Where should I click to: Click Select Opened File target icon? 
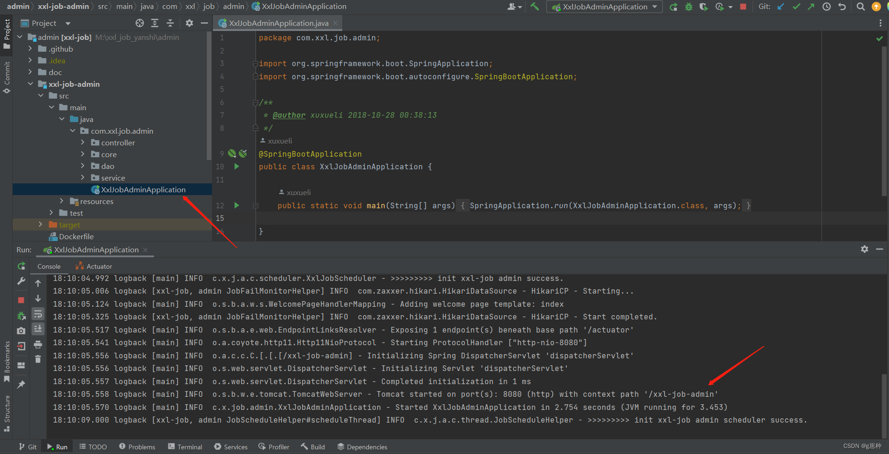point(140,23)
